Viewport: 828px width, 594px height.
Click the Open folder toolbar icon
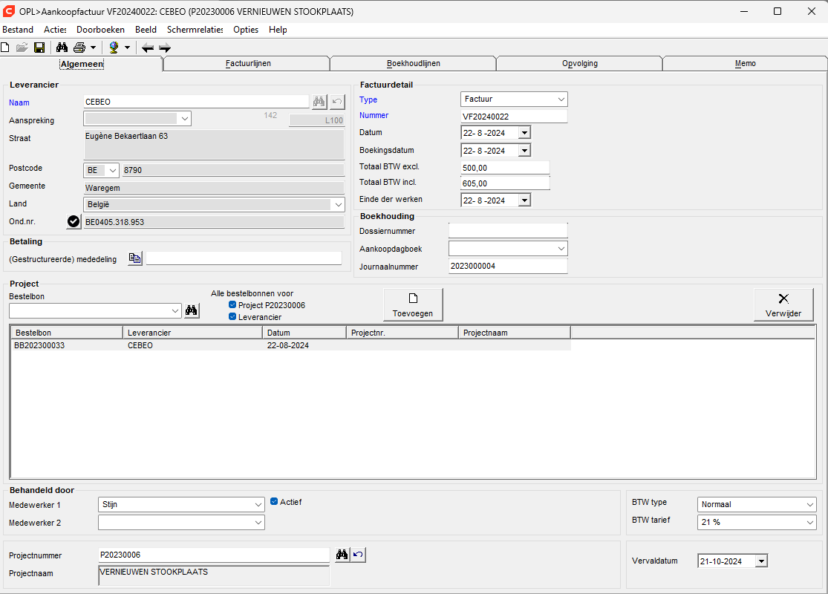(22, 48)
